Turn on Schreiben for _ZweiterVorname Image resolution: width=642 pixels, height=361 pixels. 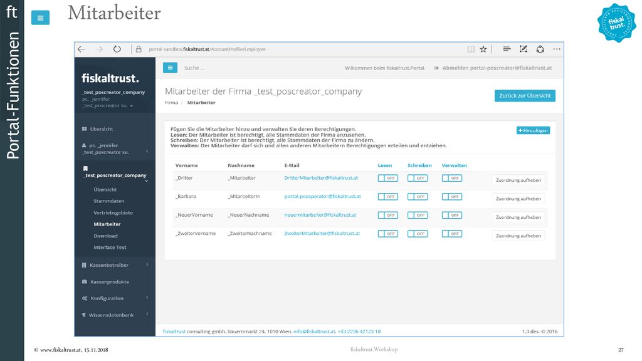[418, 234]
